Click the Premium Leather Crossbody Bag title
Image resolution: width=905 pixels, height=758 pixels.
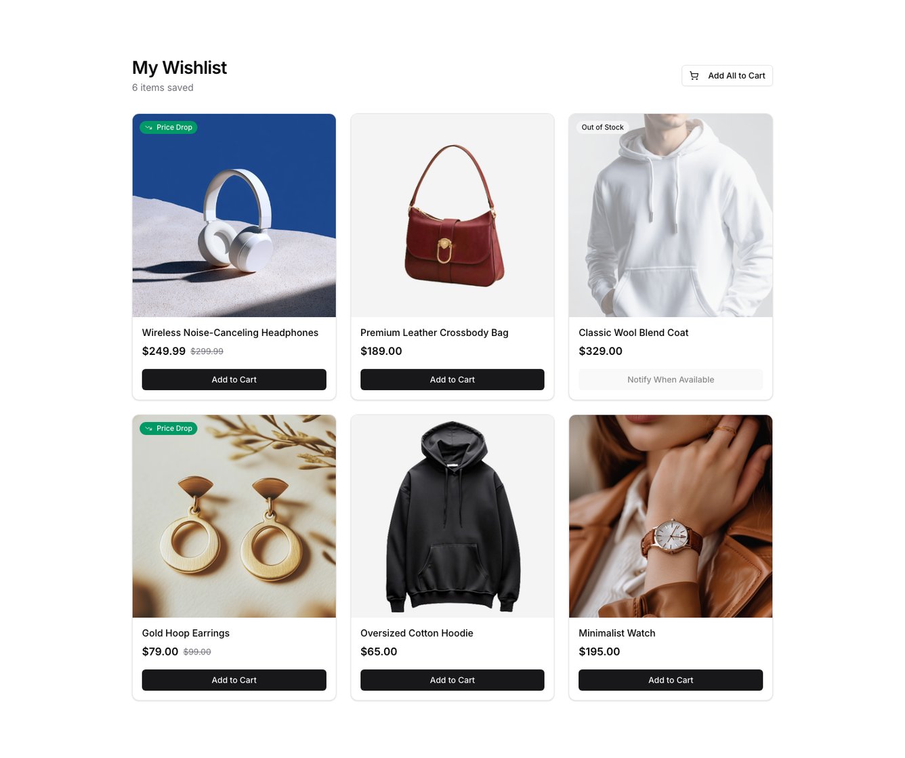(x=434, y=333)
